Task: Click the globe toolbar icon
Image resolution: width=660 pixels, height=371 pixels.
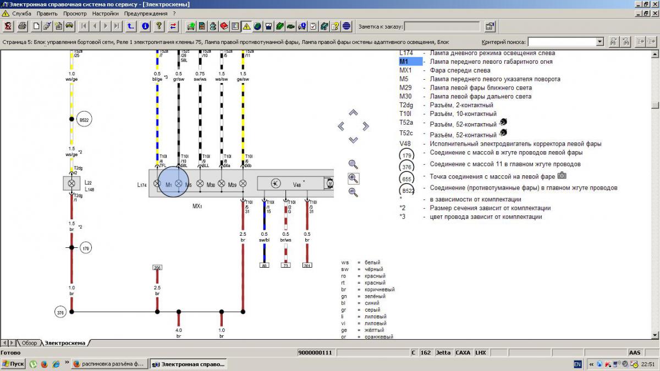Action: 257,26
